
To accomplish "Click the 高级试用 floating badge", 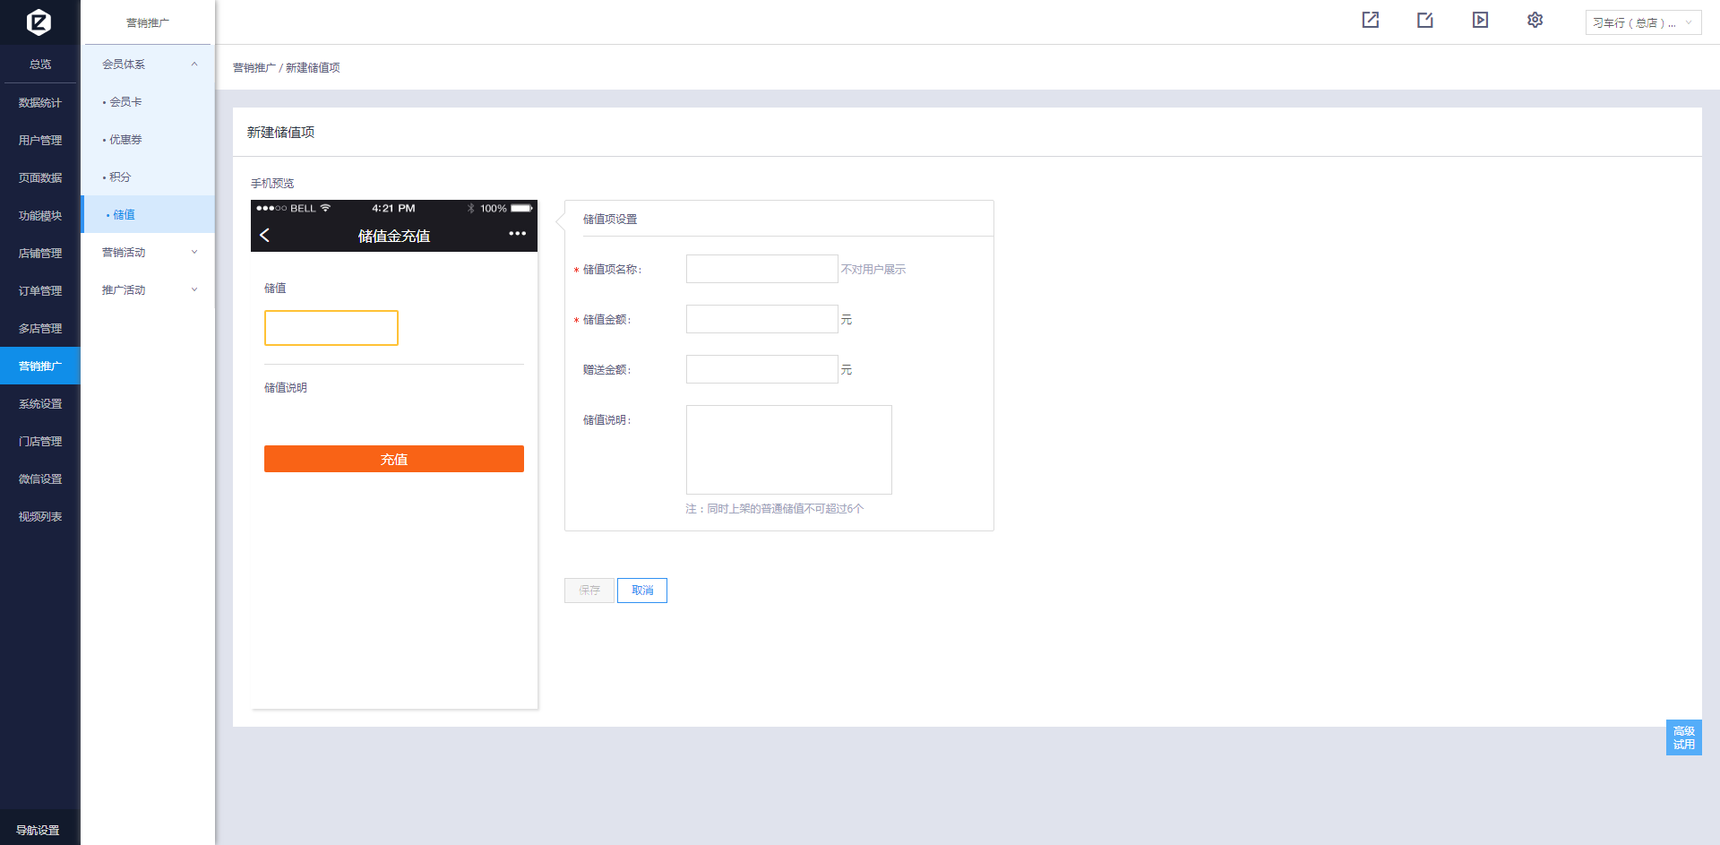I will (1683, 737).
